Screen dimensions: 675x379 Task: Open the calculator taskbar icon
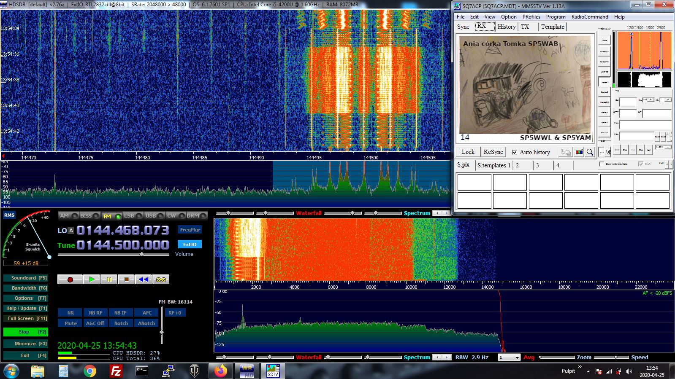click(x=63, y=371)
